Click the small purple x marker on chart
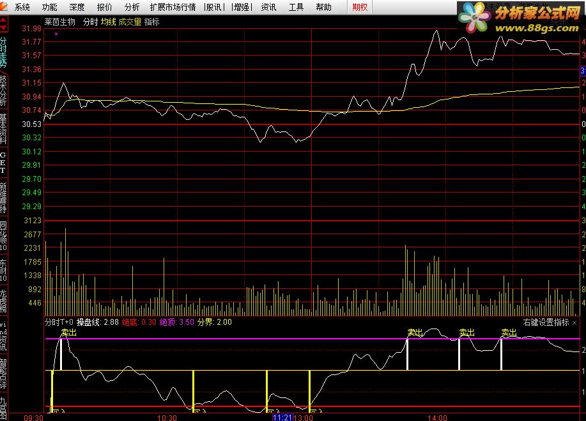The width and height of the screenshot is (586, 421). click(x=56, y=34)
